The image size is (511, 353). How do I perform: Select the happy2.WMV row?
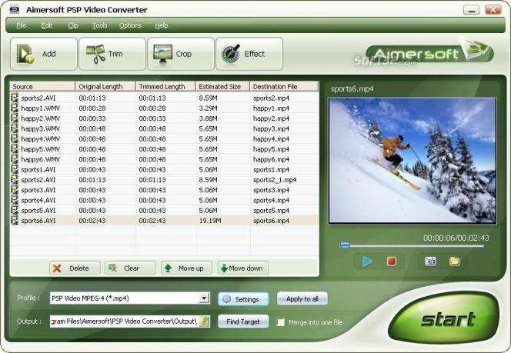pos(165,118)
